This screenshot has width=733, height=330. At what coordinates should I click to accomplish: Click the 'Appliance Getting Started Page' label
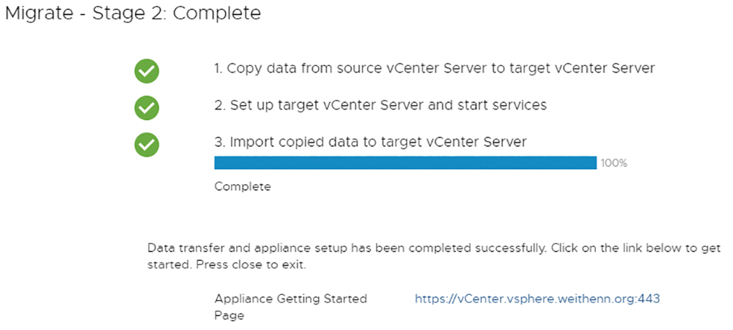coord(291,307)
